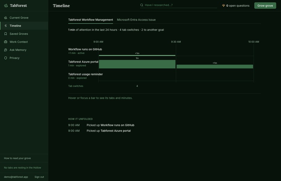Select Timeline in the sidebar

click(x=24, y=26)
